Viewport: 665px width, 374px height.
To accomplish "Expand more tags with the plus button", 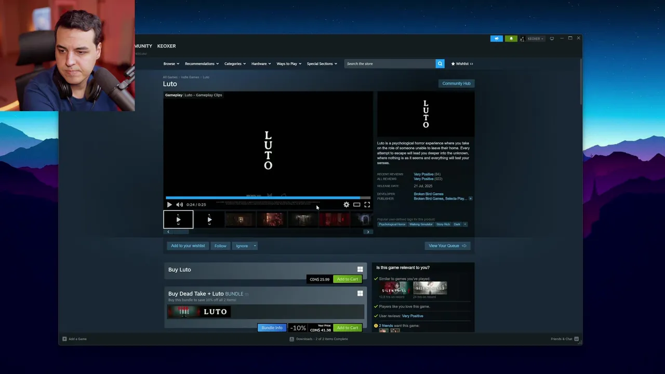I will (x=465, y=224).
